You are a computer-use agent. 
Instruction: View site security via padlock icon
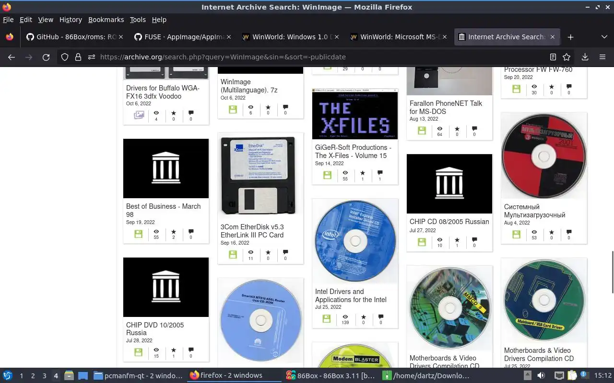pos(78,57)
